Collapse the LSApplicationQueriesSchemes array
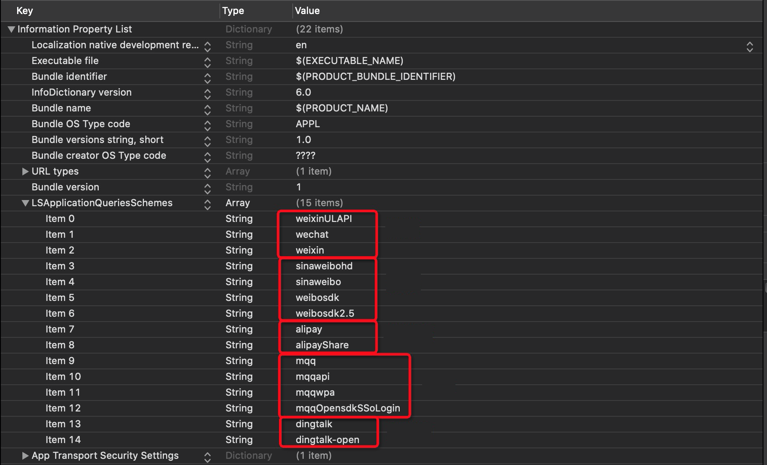This screenshot has width=767, height=465. click(25, 203)
